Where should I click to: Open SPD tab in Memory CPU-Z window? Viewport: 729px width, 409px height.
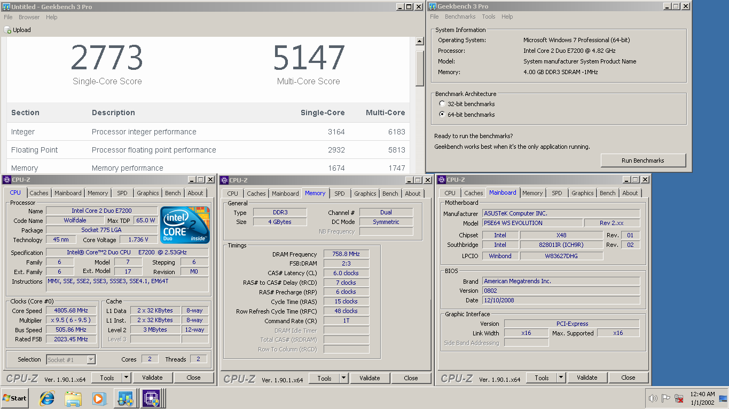[340, 194]
